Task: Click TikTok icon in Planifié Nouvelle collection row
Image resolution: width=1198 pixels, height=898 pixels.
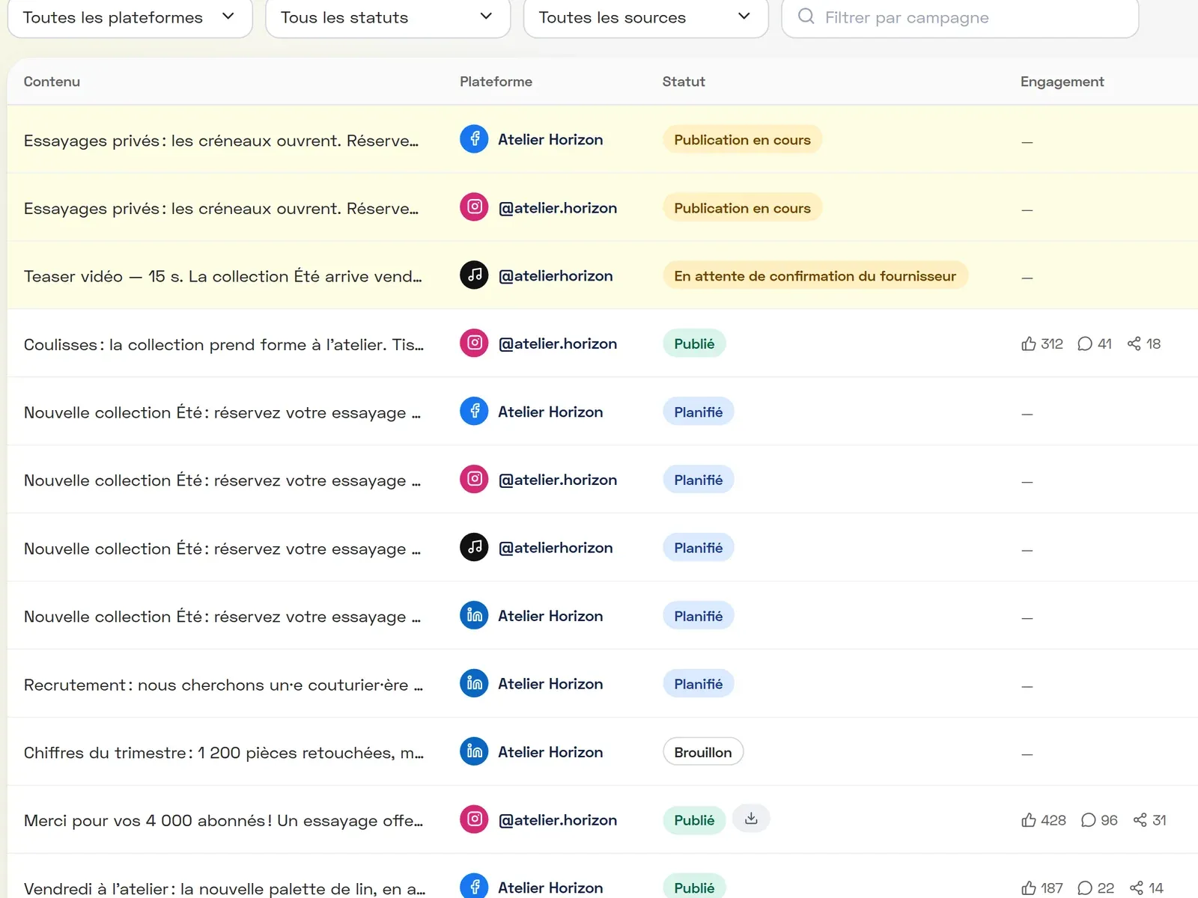Action: [x=474, y=548]
